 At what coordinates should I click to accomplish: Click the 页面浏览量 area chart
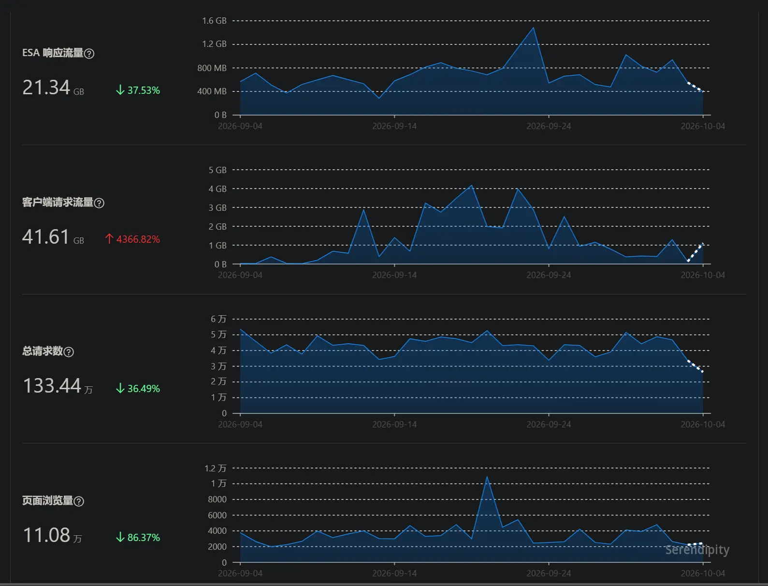[x=471, y=515]
